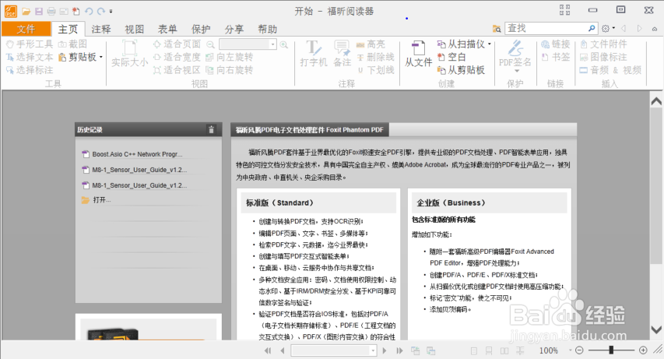Image resolution: width=664 pixels, height=359 pixels.
Task: Click the Undo arrow in quick access toolbar
Action: point(89,12)
